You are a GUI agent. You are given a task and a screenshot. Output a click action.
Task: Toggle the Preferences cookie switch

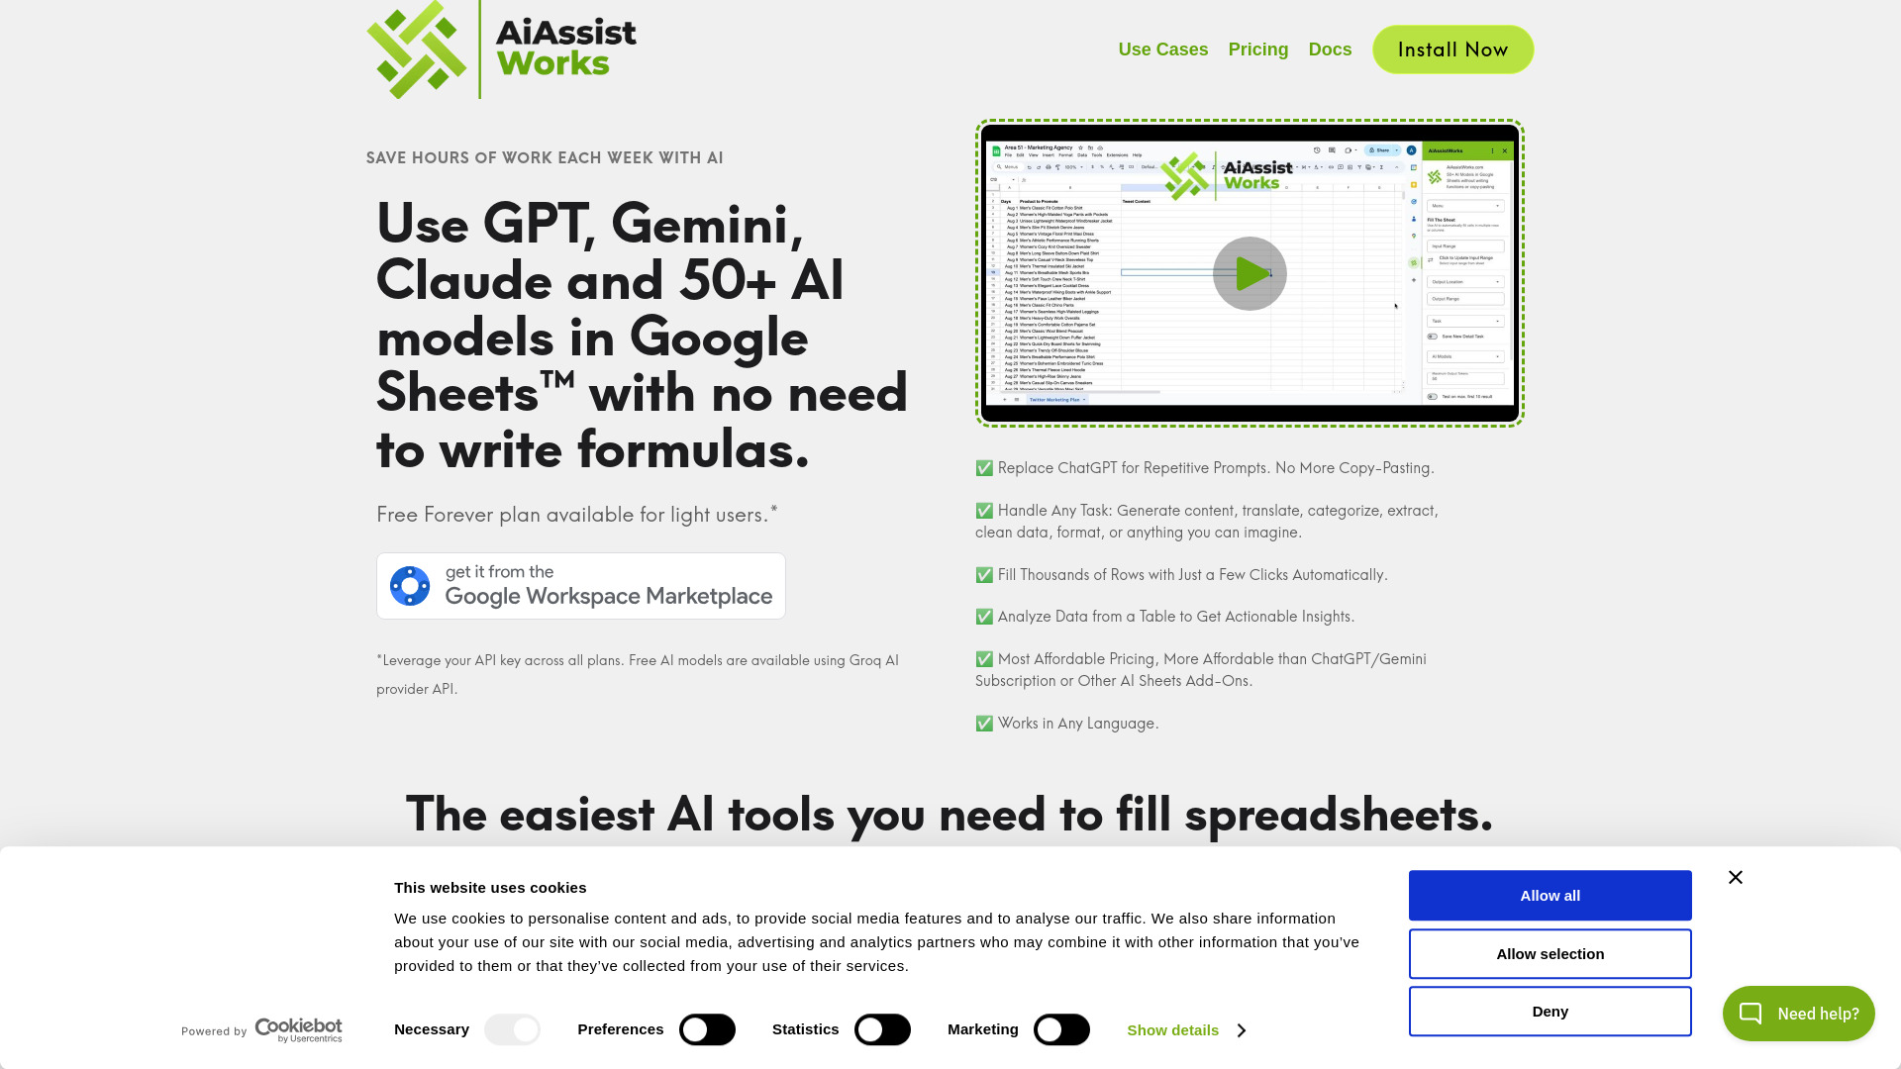[x=706, y=1028]
